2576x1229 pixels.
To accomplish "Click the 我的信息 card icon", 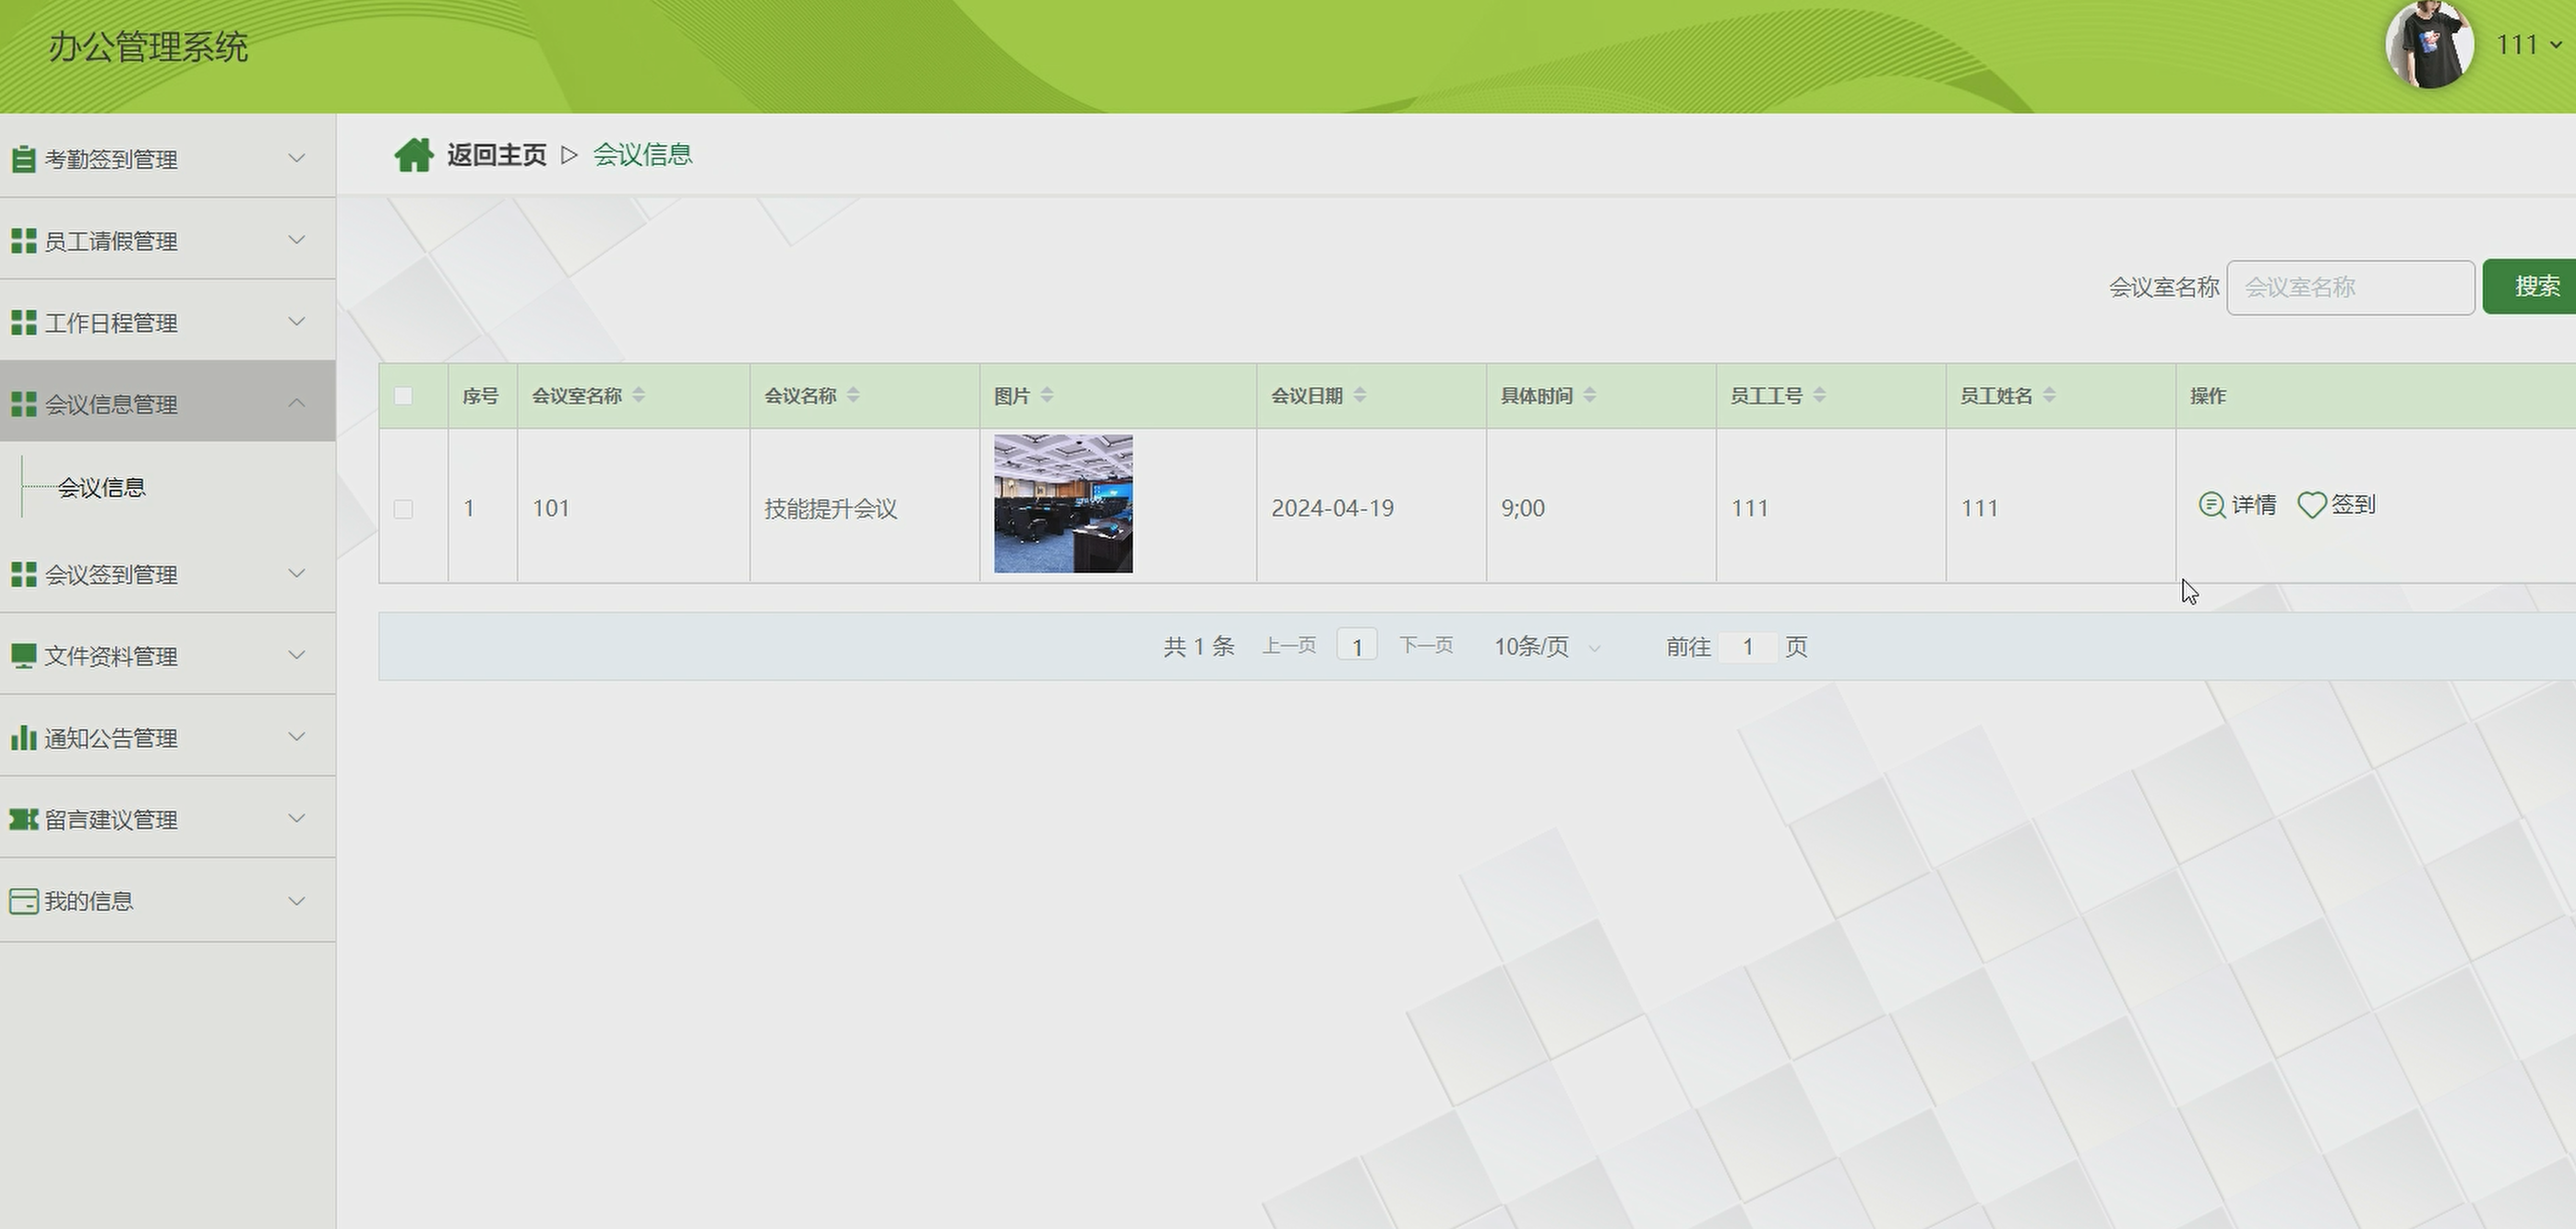I will click(23, 901).
